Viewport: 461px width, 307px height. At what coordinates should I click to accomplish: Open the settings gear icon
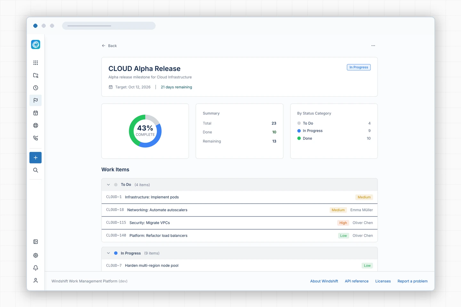point(36,255)
